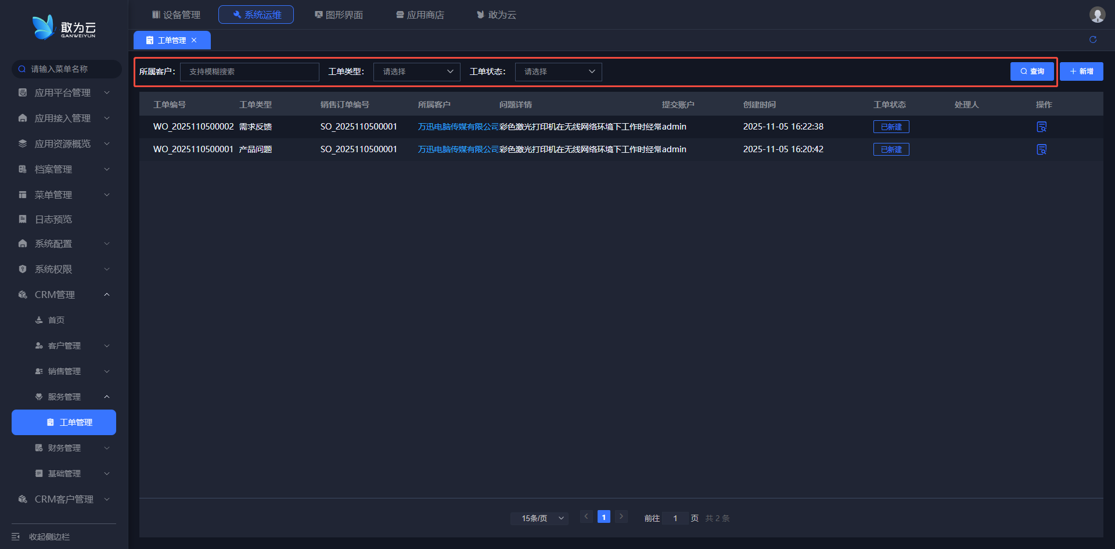Click the 应用资源概览 sidebar icon
This screenshot has height=549, width=1115.
23,143
